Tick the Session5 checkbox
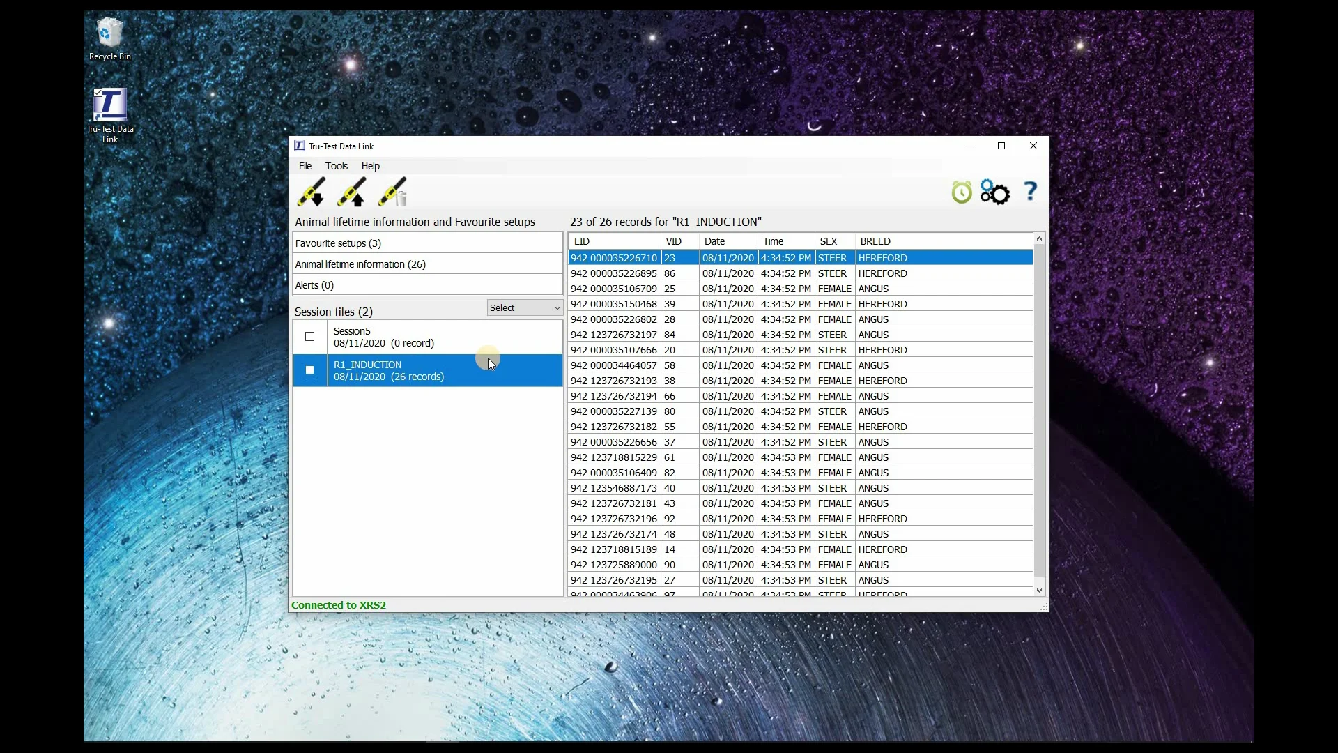1338x753 pixels. point(310,337)
